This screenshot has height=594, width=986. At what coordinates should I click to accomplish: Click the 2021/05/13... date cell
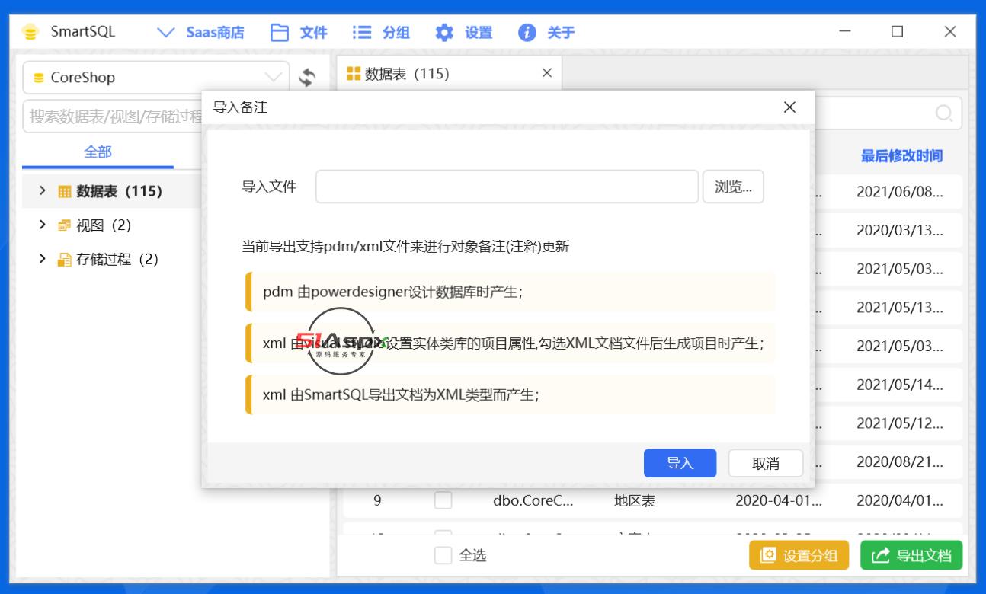tap(900, 307)
